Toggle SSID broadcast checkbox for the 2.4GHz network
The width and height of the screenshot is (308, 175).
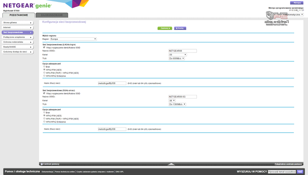tap(44, 47)
